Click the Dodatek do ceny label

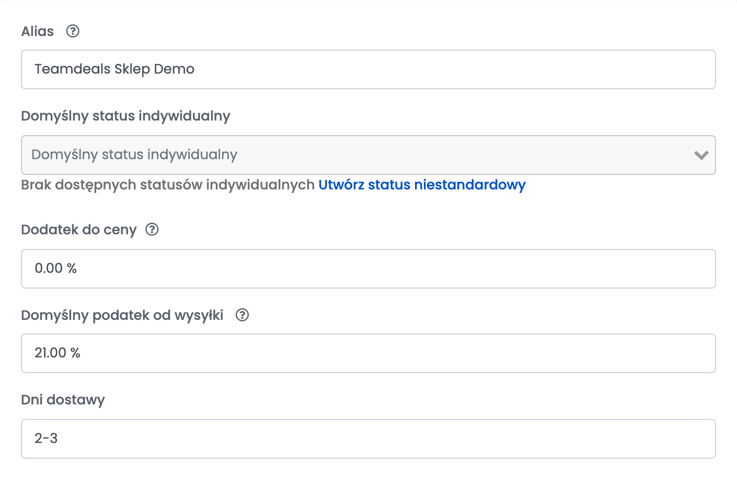click(x=79, y=230)
